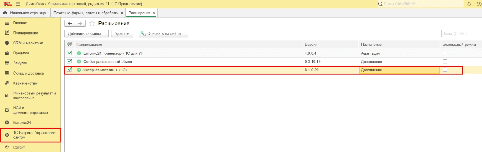Click green status icon of Битрикс24 Коннектор row
482x152 pixels.
[x=79, y=53]
